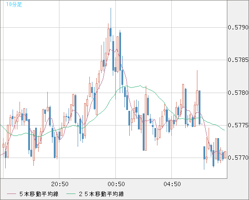Click the 0.5770 price axis label
Image resolution: width=249 pixels, height=200 pixels.
pos(238,158)
